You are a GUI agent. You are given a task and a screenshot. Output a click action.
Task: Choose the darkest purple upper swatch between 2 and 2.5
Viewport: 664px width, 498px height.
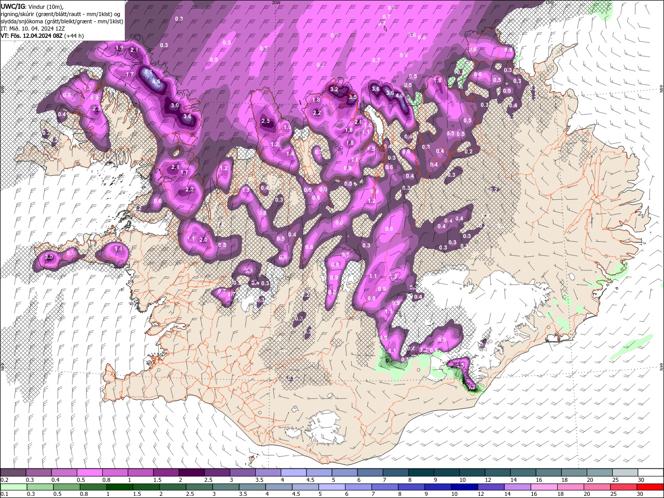(x=191, y=473)
